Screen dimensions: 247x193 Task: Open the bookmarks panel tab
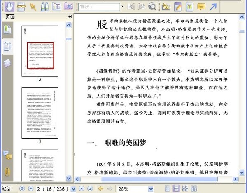coord(7,29)
